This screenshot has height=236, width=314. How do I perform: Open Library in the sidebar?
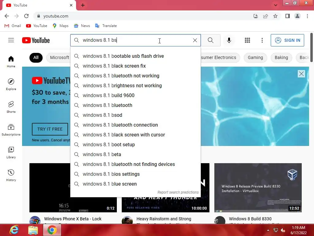[11, 152]
